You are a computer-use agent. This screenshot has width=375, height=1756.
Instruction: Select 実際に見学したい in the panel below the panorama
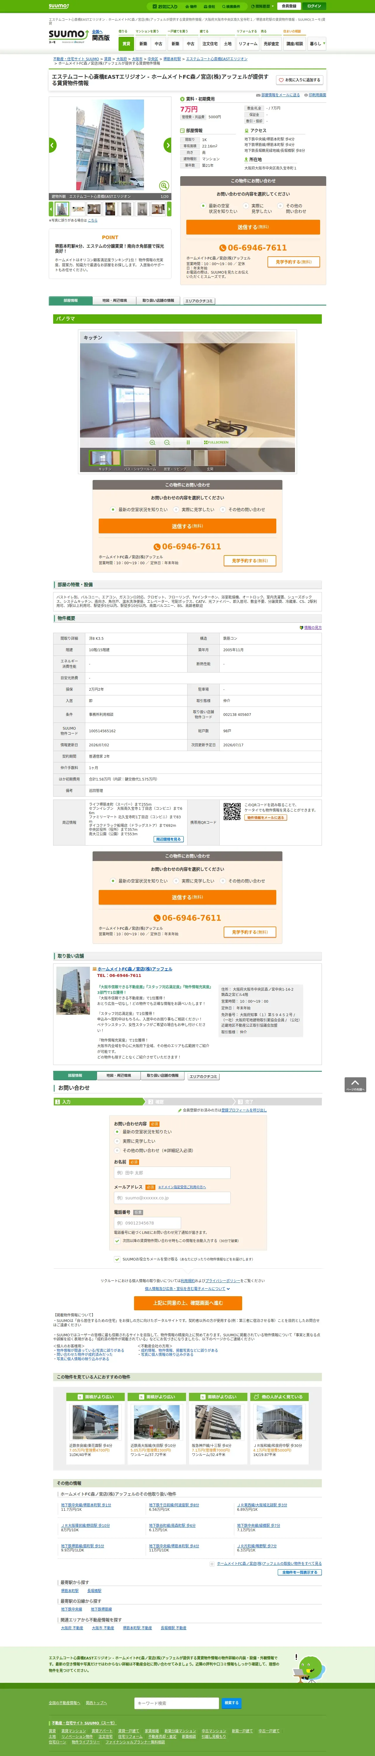click(x=176, y=509)
